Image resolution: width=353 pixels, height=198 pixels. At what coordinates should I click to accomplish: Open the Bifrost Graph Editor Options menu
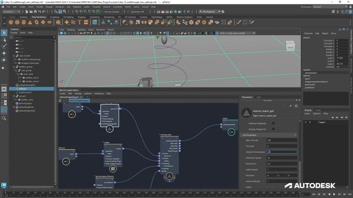88,94
